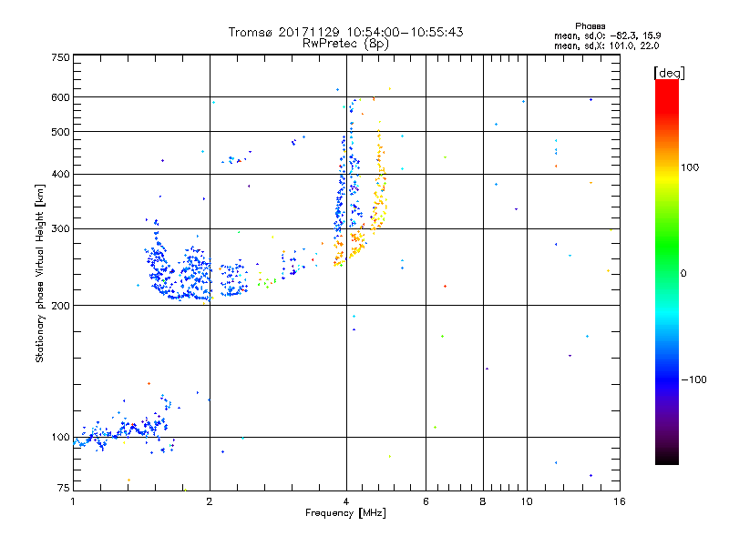Viewport: 729px width, 546px height.
Task: Click the x-axis label 'Frequency [MHz]'
Action: coord(345,513)
